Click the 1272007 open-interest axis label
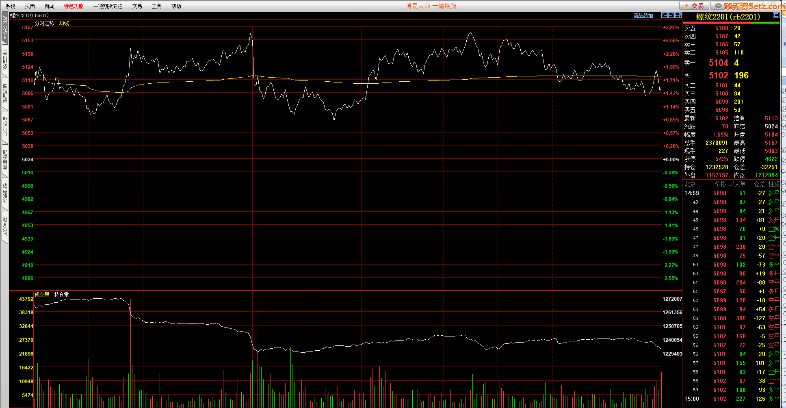The height and width of the screenshot is (408, 786). (x=672, y=299)
